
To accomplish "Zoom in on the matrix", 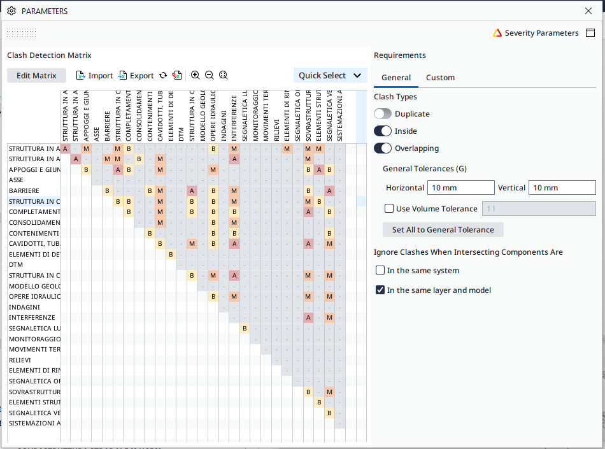I will click(x=196, y=75).
